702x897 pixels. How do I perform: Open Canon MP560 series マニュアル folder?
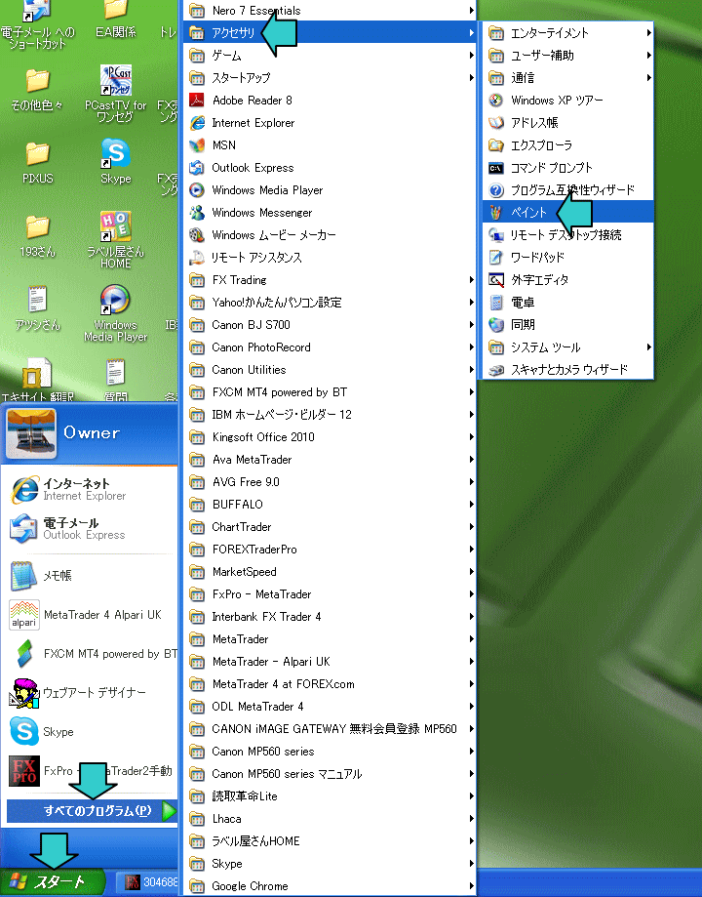tap(330, 773)
